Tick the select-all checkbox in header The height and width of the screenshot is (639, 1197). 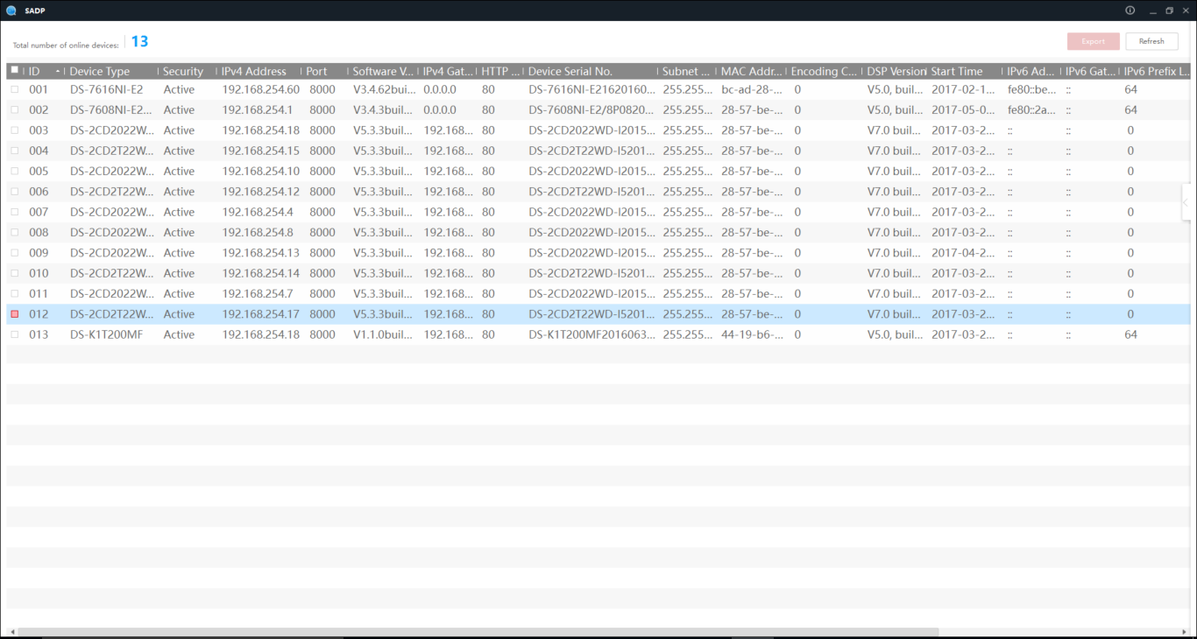click(14, 71)
